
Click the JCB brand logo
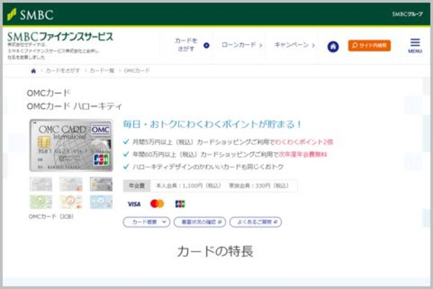pos(180,204)
